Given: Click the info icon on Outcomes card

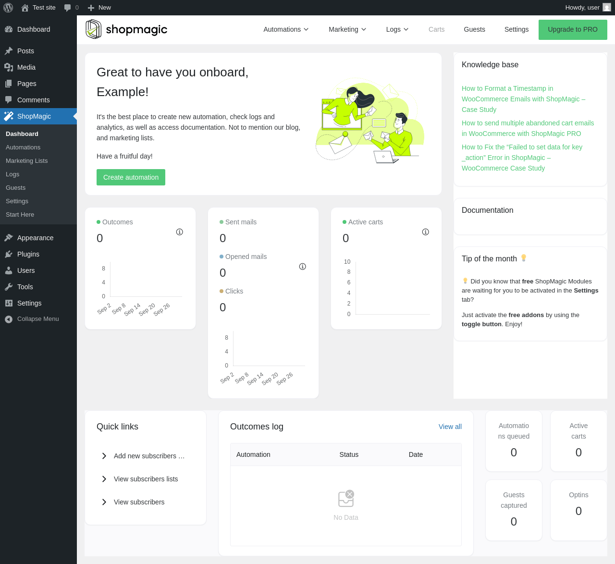Looking at the screenshot, I should point(180,232).
